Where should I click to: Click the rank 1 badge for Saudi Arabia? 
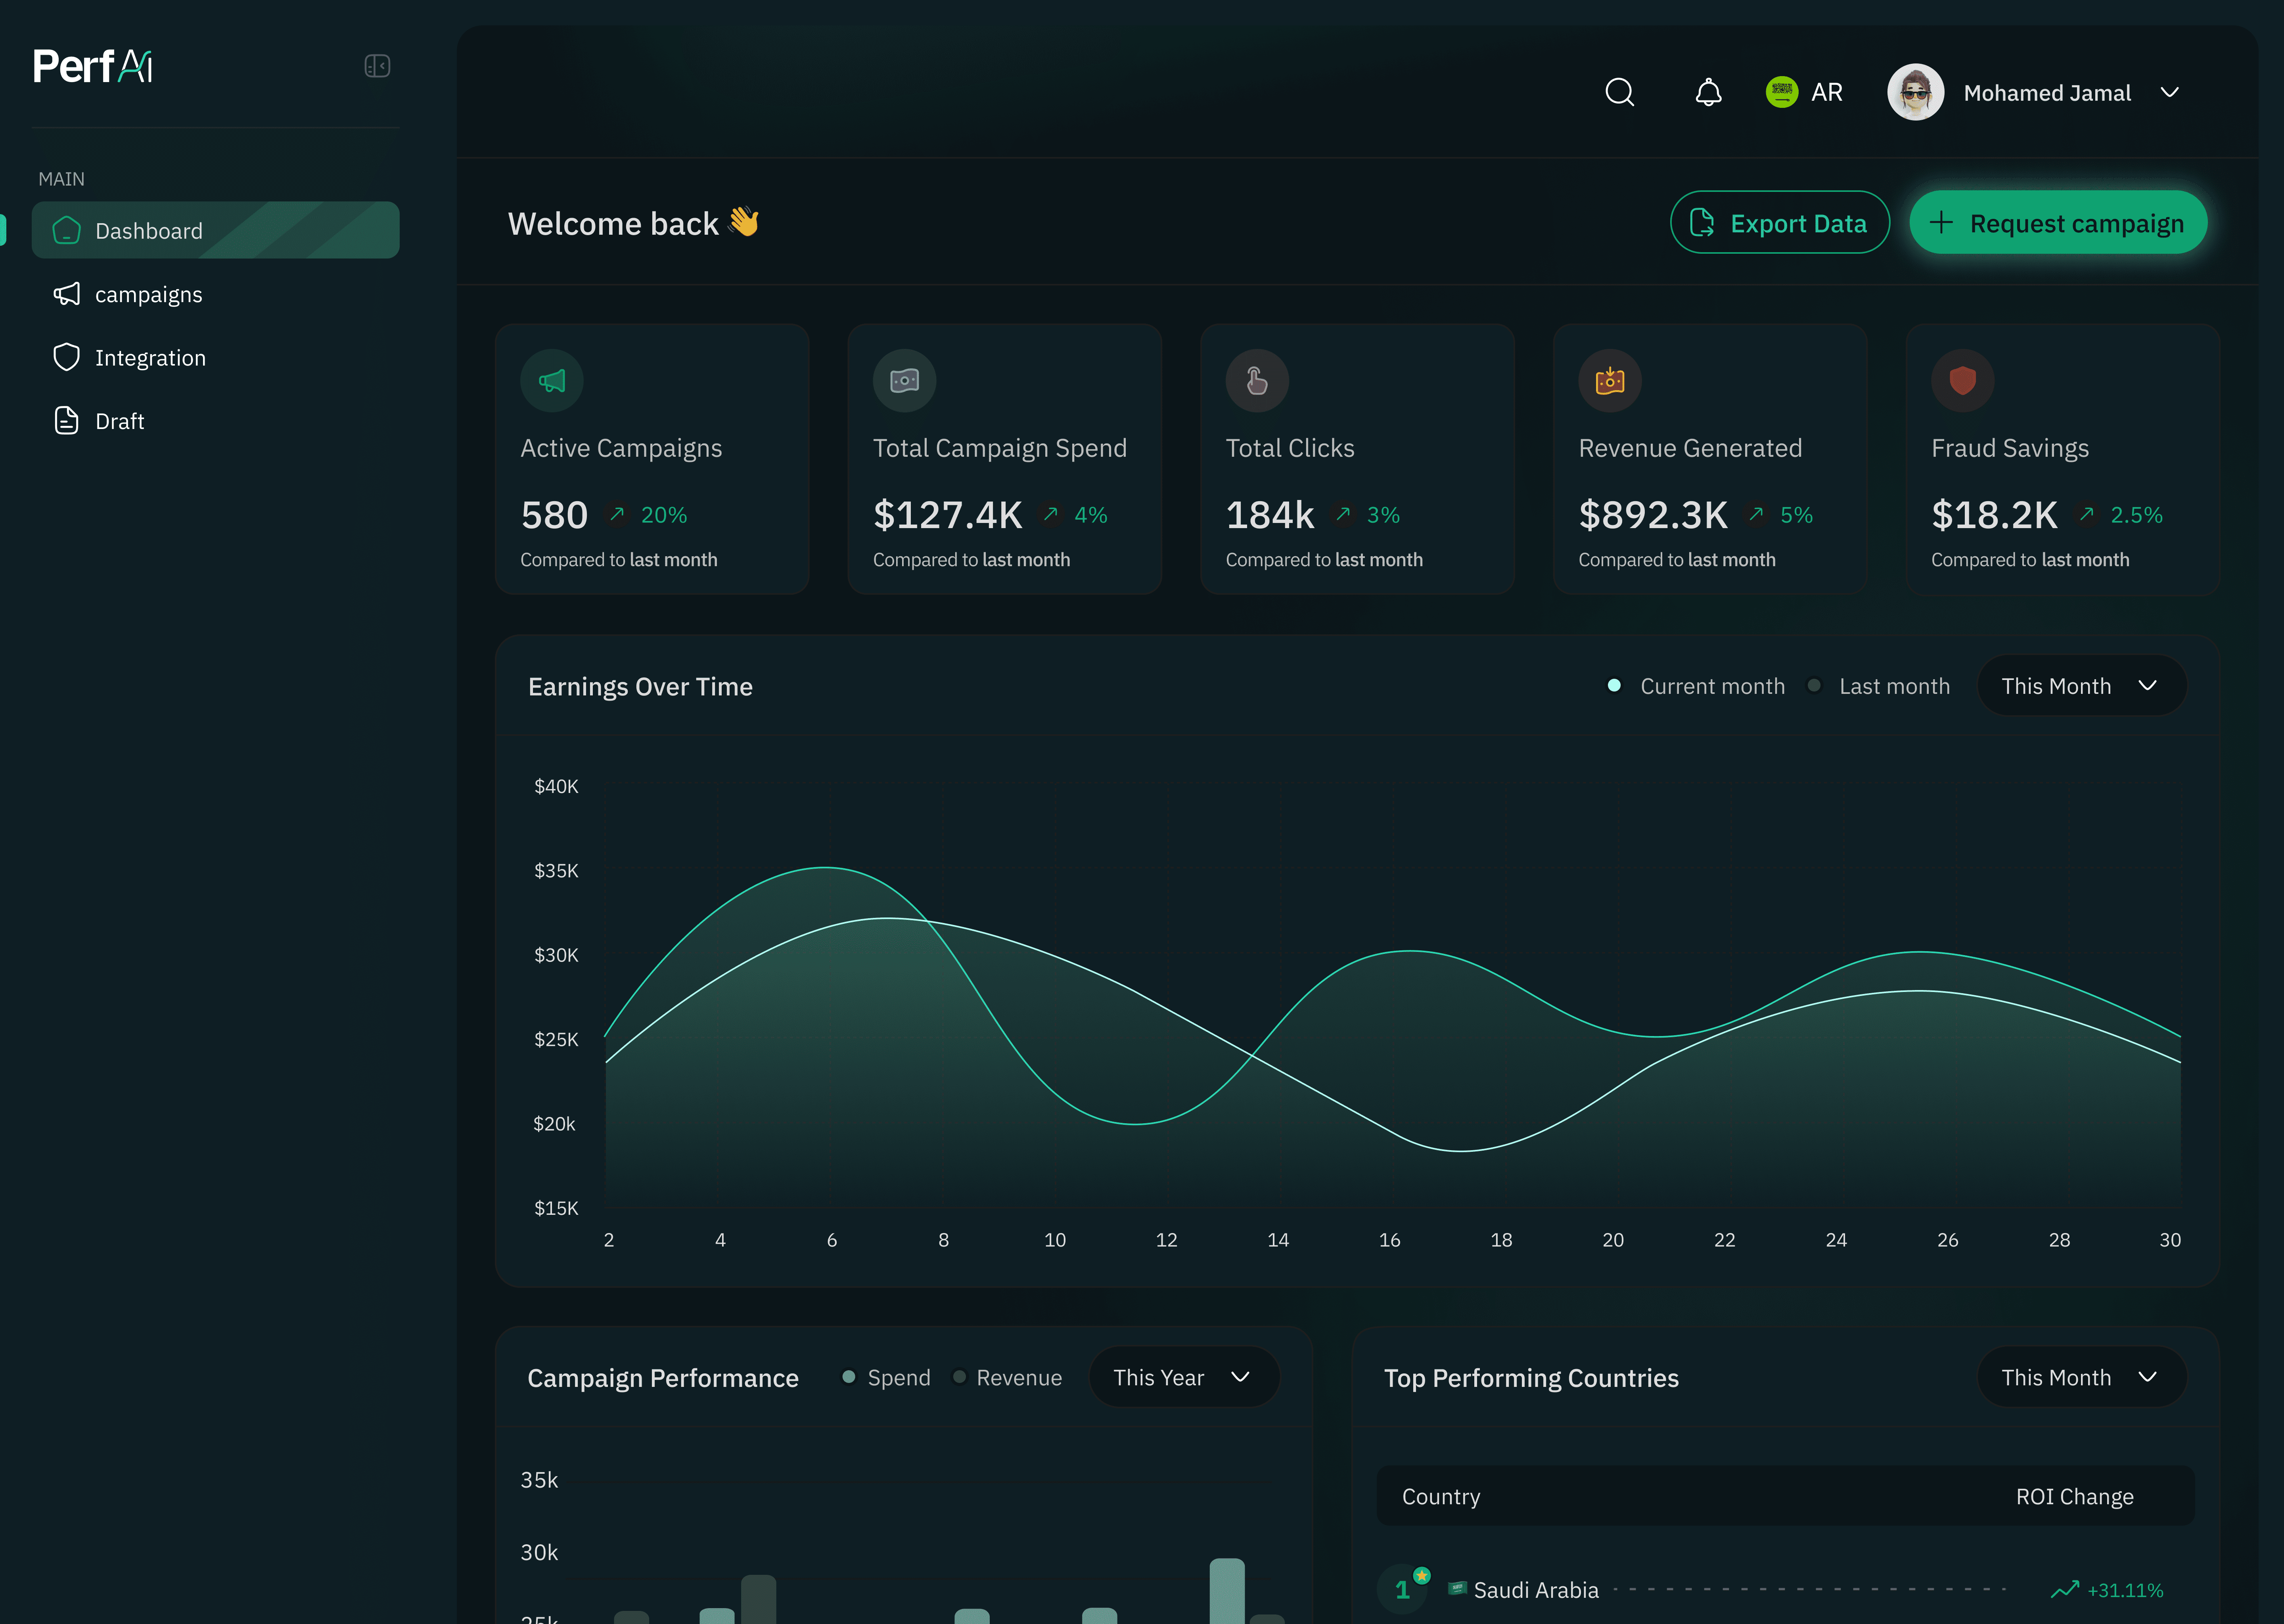point(1402,1589)
